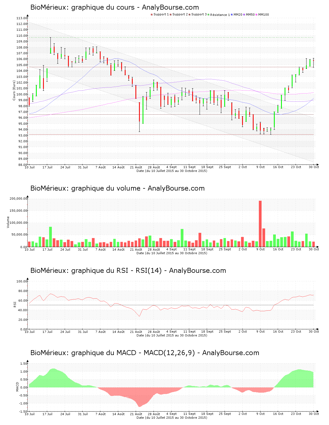Click the 'Volume' vertical axis label
Image resolution: width=329 pixels, height=425 pixels.
click(8, 222)
